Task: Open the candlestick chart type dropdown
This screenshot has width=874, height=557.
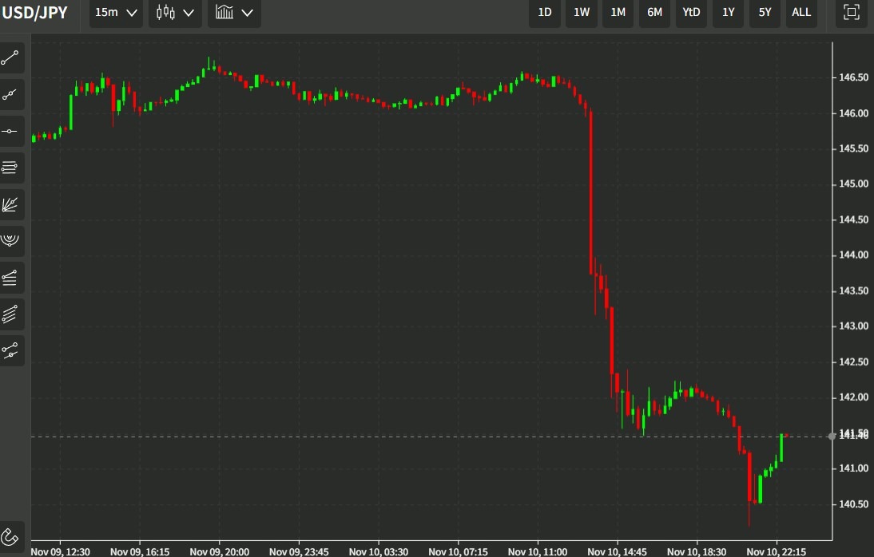Action: [x=175, y=12]
